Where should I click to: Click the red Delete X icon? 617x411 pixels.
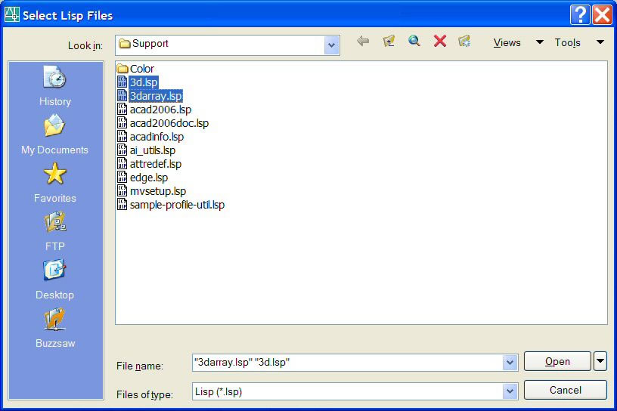[x=440, y=41]
